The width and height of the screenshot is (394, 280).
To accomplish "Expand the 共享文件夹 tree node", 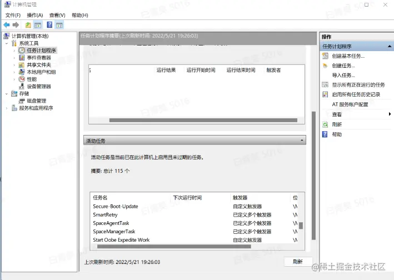I will click(x=14, y=65).
